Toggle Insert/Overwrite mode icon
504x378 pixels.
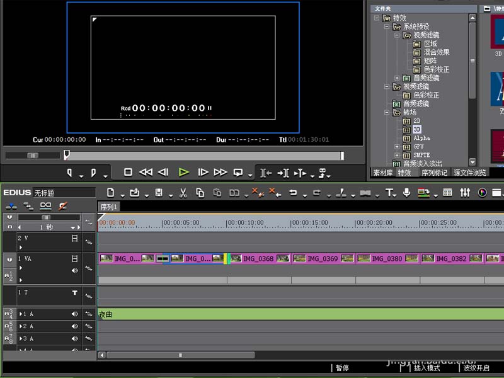[11, 206]
